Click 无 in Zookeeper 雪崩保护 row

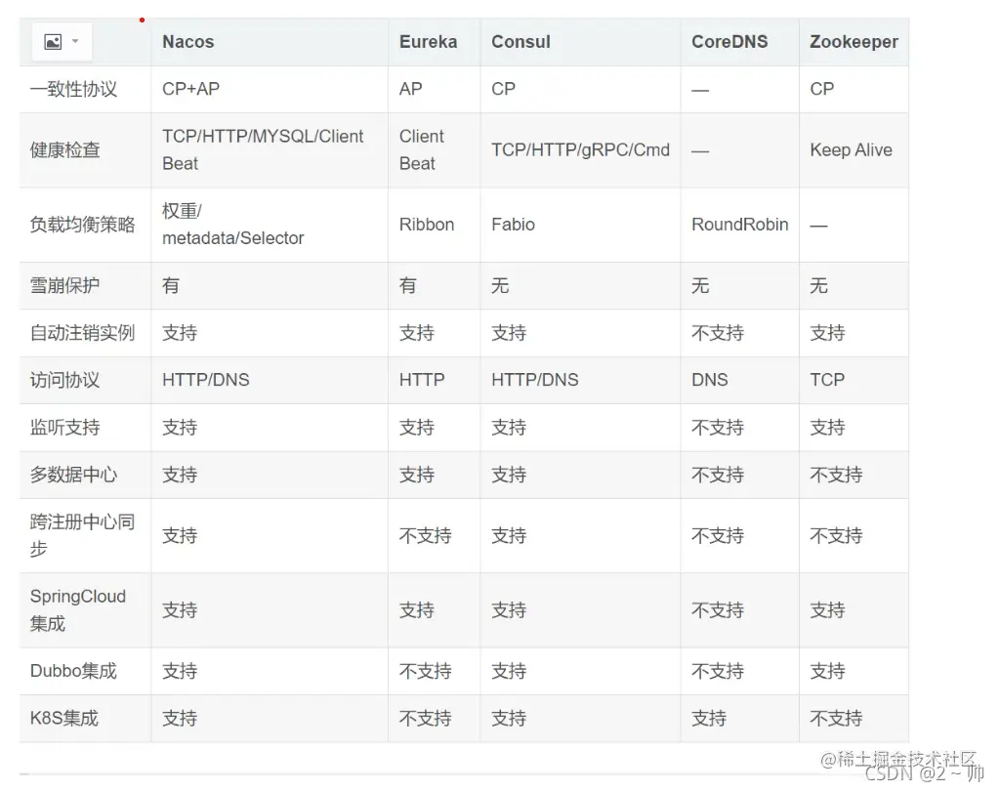click(x=818, y=286)
